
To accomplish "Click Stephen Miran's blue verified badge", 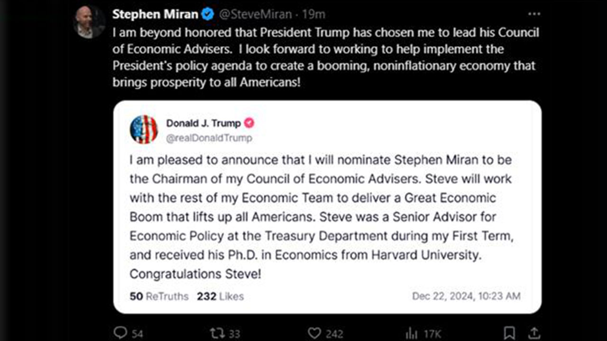I will click(x=208, y=15).
